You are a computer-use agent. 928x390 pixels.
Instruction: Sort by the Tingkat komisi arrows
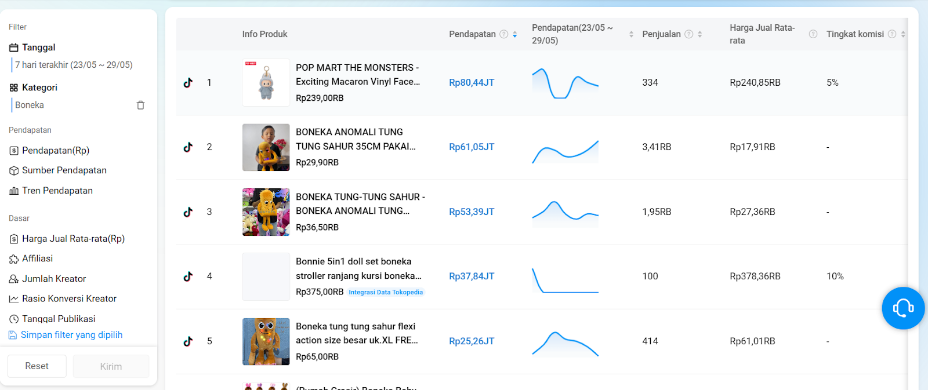[903, 34]
